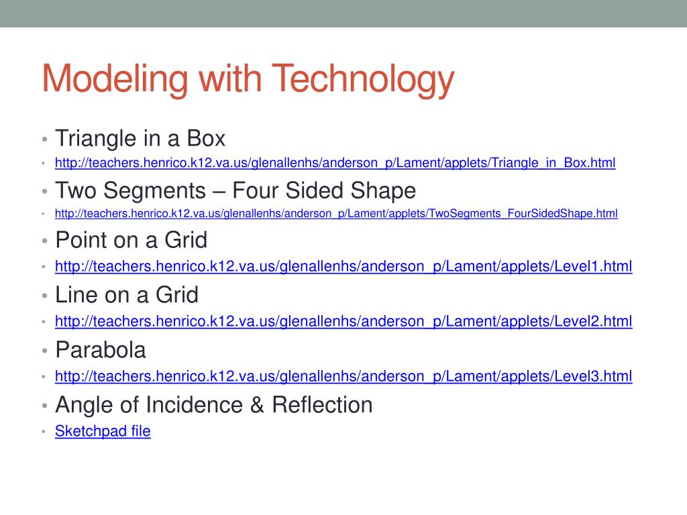Click the Point on a Grid heading
Viewport: 687px width, 515px height.
[x=131, y=240]
